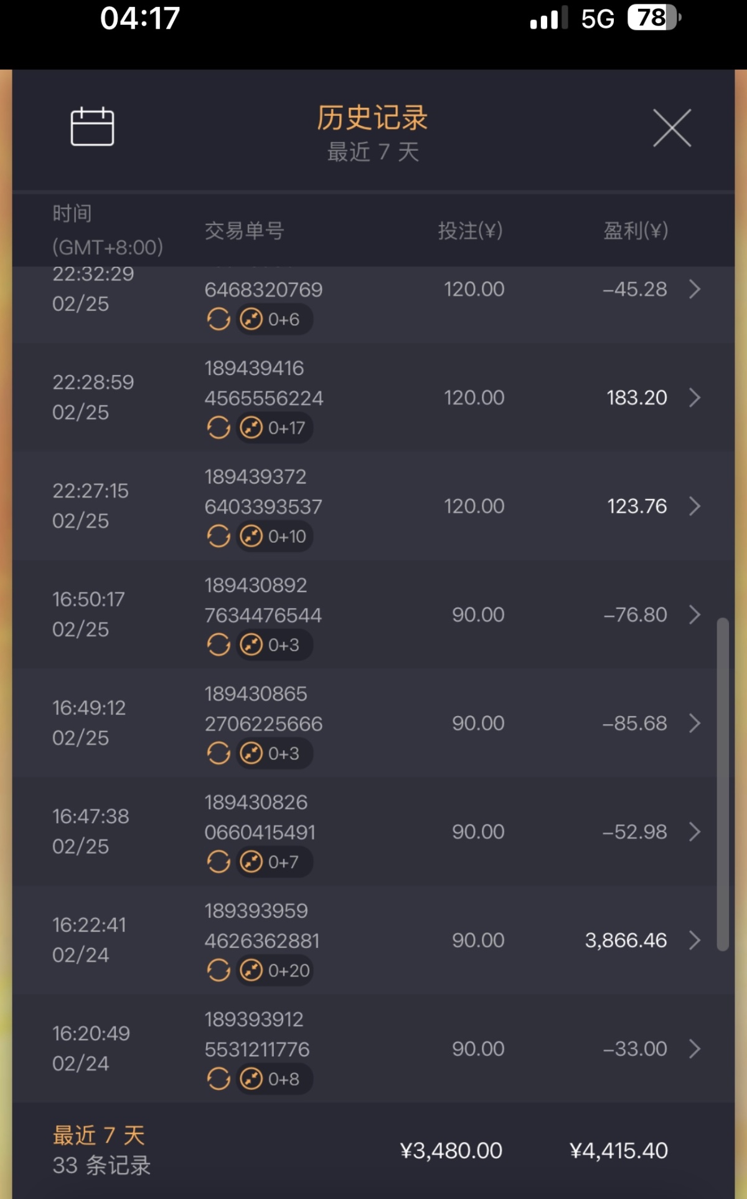Image resolution: width=747 pixels, height=1199 pixels.
Task: Click the 盈利(¥) column header
Action: coord(636,231)
